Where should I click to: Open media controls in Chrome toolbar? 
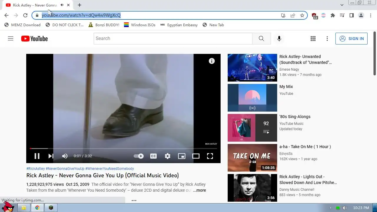click(x=342, y=15)
